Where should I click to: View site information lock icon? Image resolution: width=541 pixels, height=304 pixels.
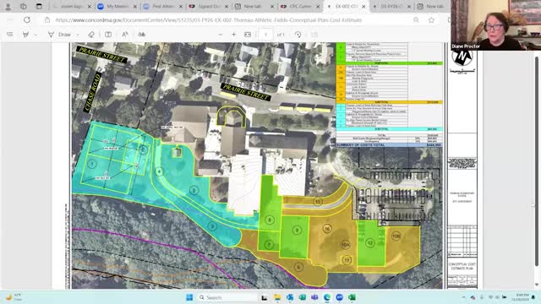click(47, 20)
